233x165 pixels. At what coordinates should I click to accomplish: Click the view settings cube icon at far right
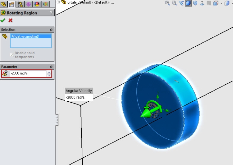tap(227, 3)
